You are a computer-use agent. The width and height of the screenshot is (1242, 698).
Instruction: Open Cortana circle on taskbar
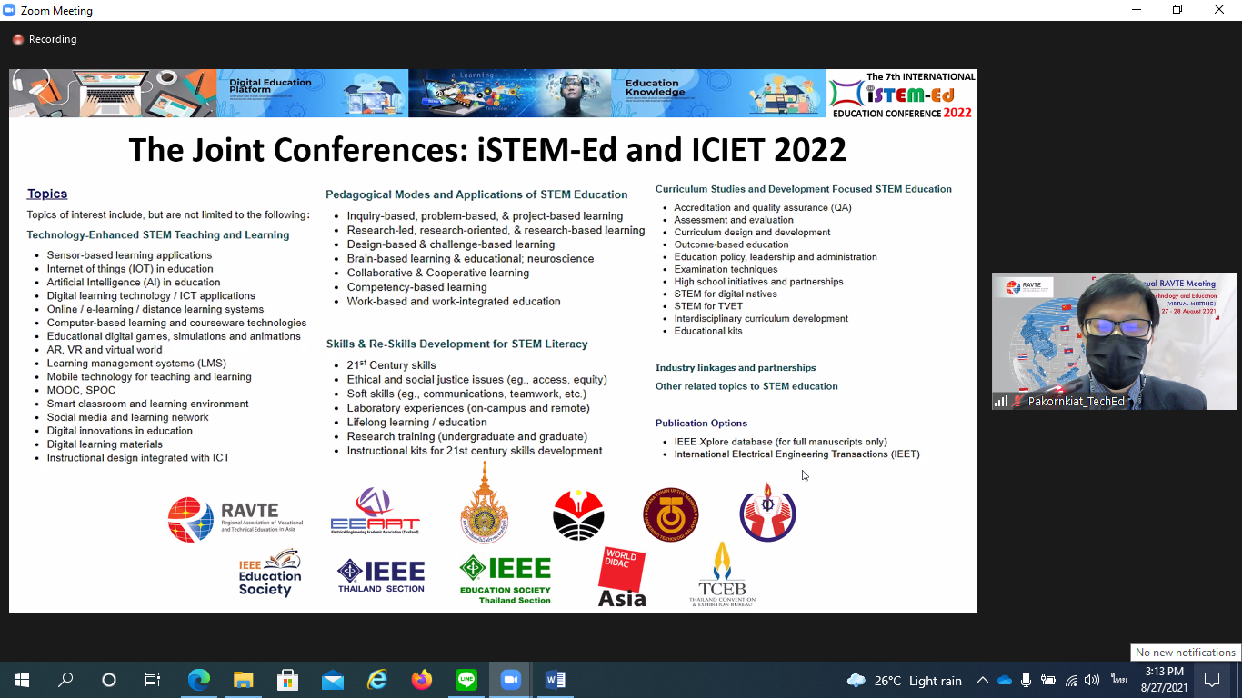(x=109, y=680)
